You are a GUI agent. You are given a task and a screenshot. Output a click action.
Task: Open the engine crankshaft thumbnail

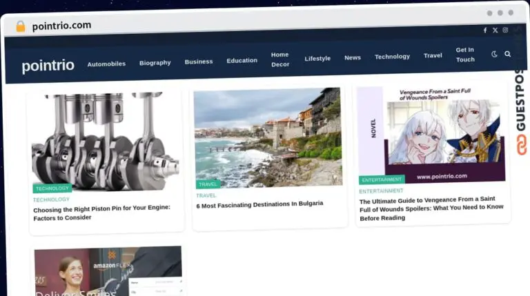click(106, 141)
